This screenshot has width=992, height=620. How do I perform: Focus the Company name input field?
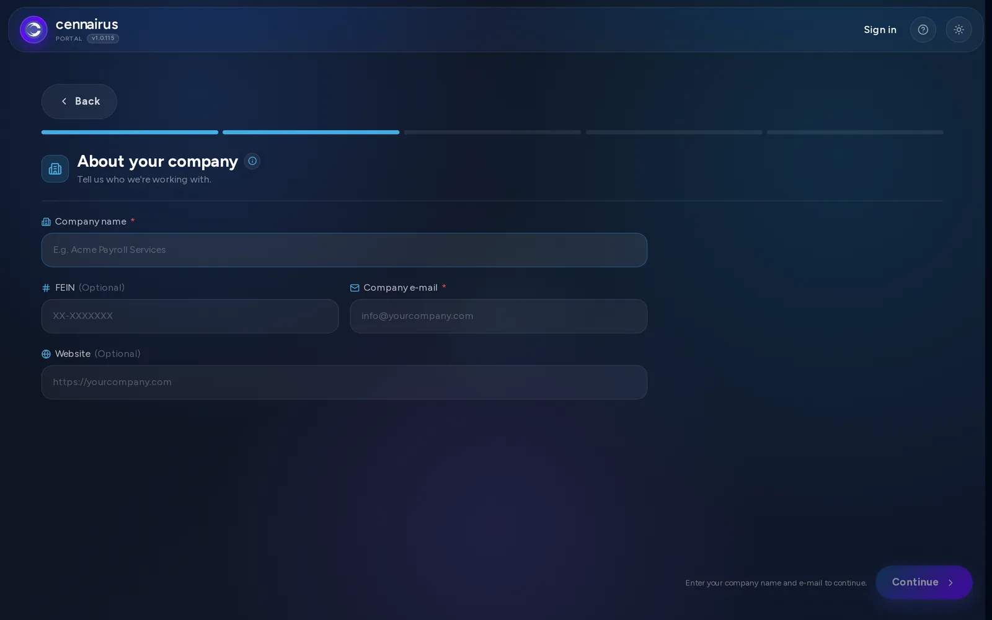(x=344, y=250)
